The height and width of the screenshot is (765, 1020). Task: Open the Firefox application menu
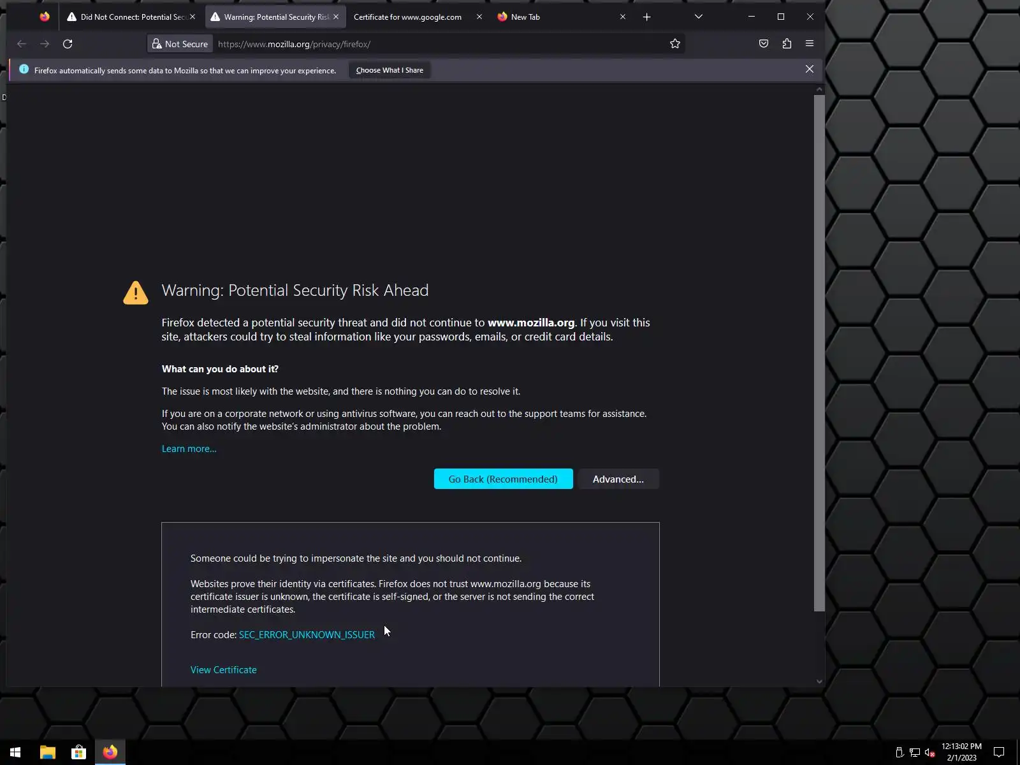(x=810, y=44)
